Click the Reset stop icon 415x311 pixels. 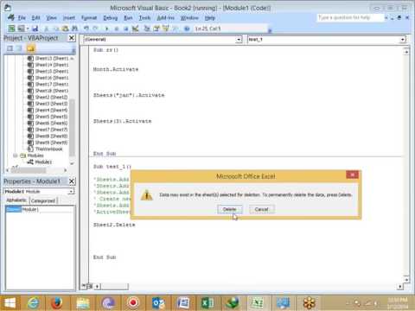click(125, 29)
